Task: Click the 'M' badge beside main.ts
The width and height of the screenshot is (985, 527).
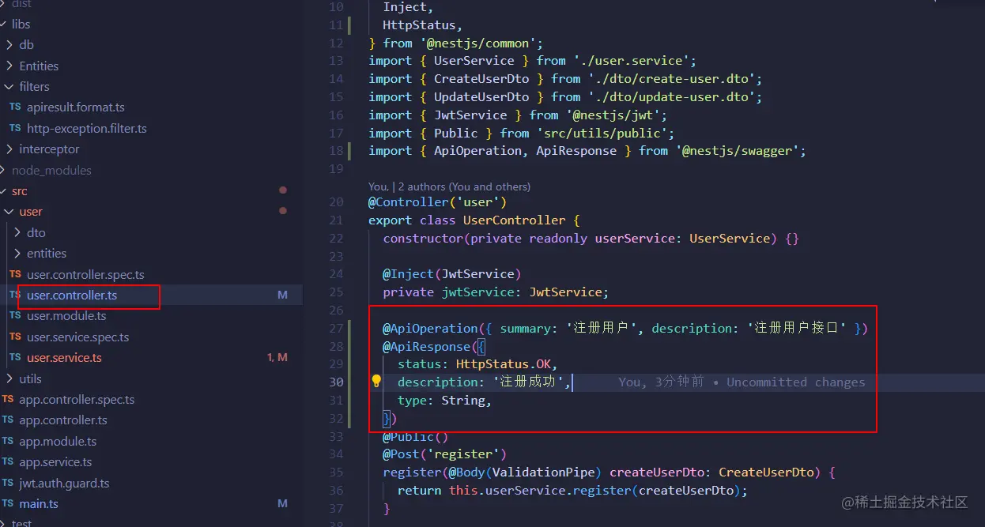Action: click(x=282, y=504)
